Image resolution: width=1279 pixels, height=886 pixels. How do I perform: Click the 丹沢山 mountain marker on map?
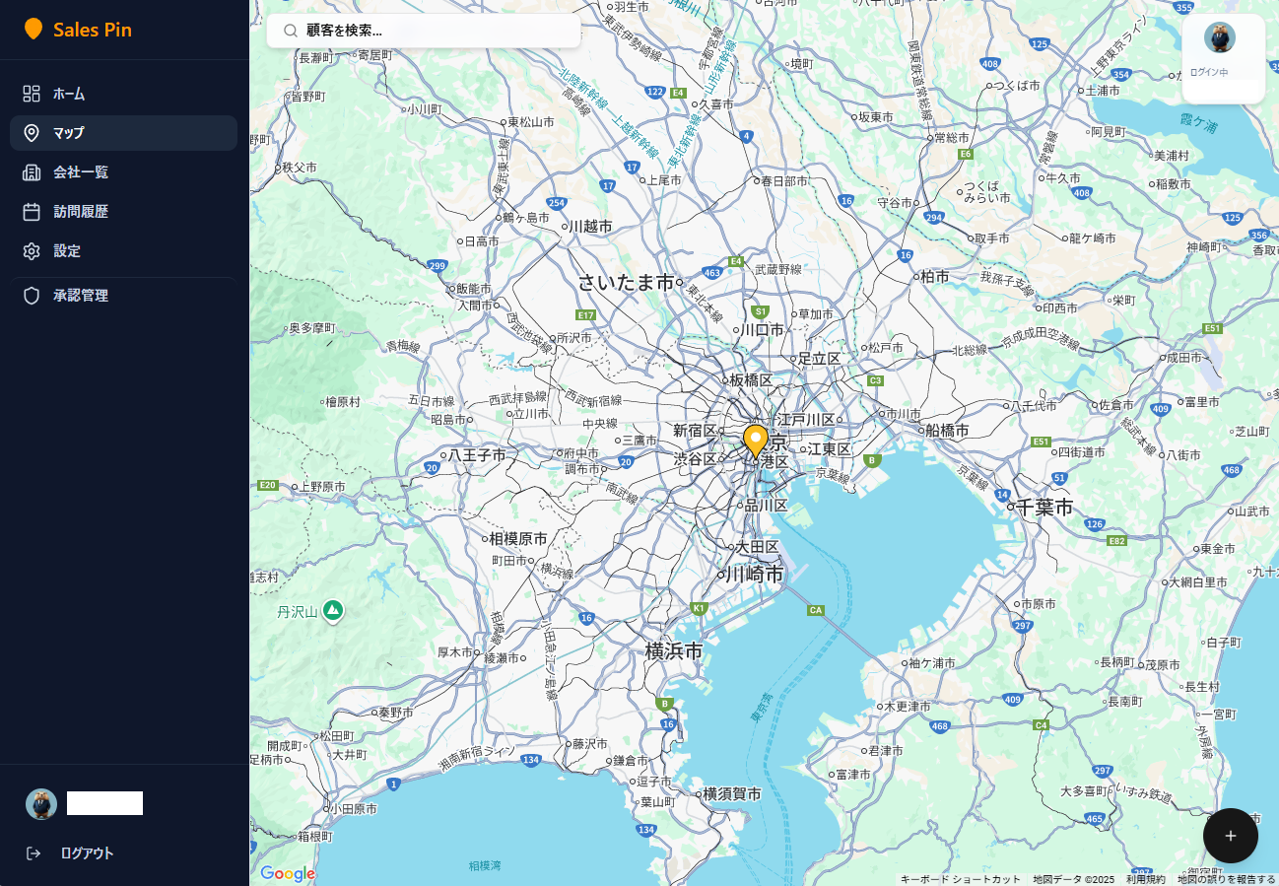tap(333, 611)
